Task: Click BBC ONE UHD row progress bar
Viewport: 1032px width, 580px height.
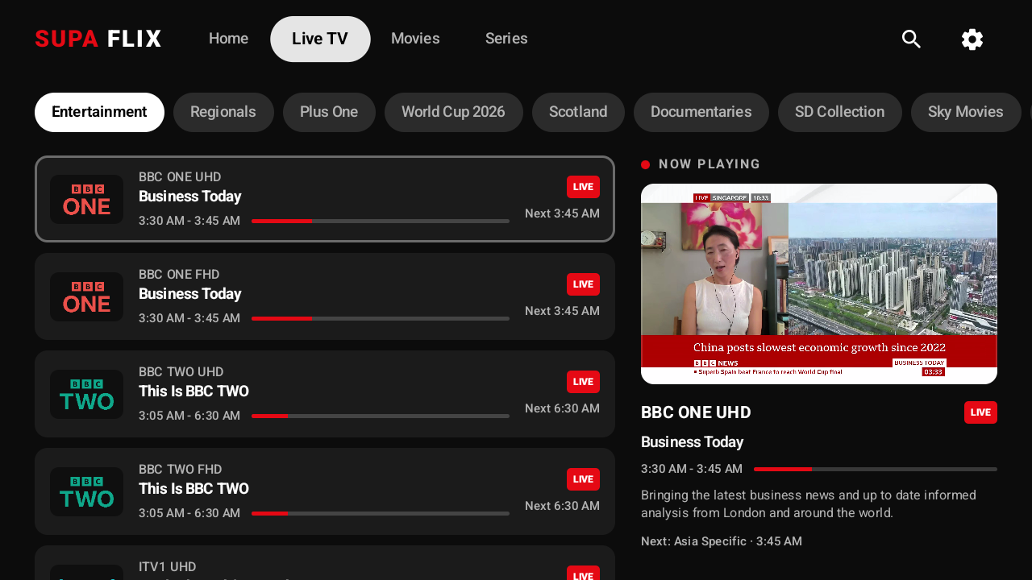Action: click(x=381, y=221)
